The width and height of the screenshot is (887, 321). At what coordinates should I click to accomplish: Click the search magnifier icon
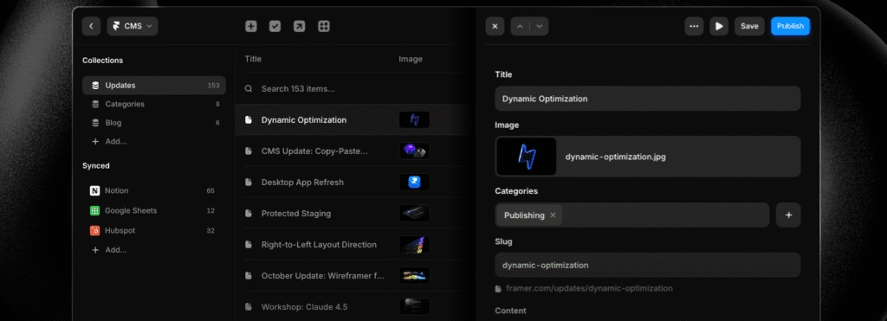249,89
